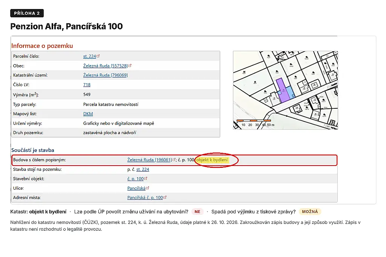Click the Součástí je stavba heading
Screen dimensions: 386x257
coord(33,150)
